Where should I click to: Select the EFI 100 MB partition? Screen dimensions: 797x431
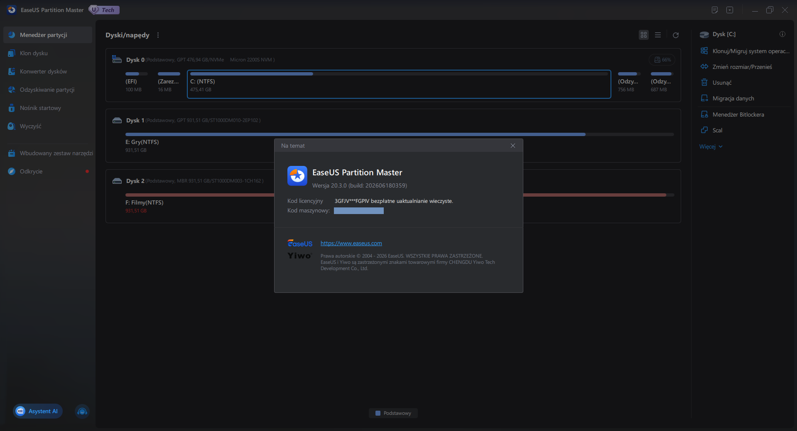coord(137,84)
